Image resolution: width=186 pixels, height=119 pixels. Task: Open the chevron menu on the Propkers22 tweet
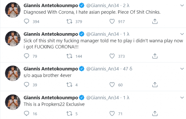pyautogui.click(x=181, y=97)
